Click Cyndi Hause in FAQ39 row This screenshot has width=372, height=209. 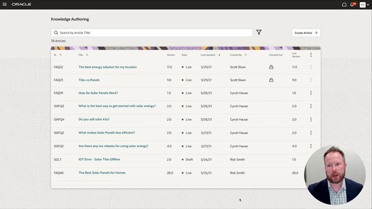click(239, 93)
